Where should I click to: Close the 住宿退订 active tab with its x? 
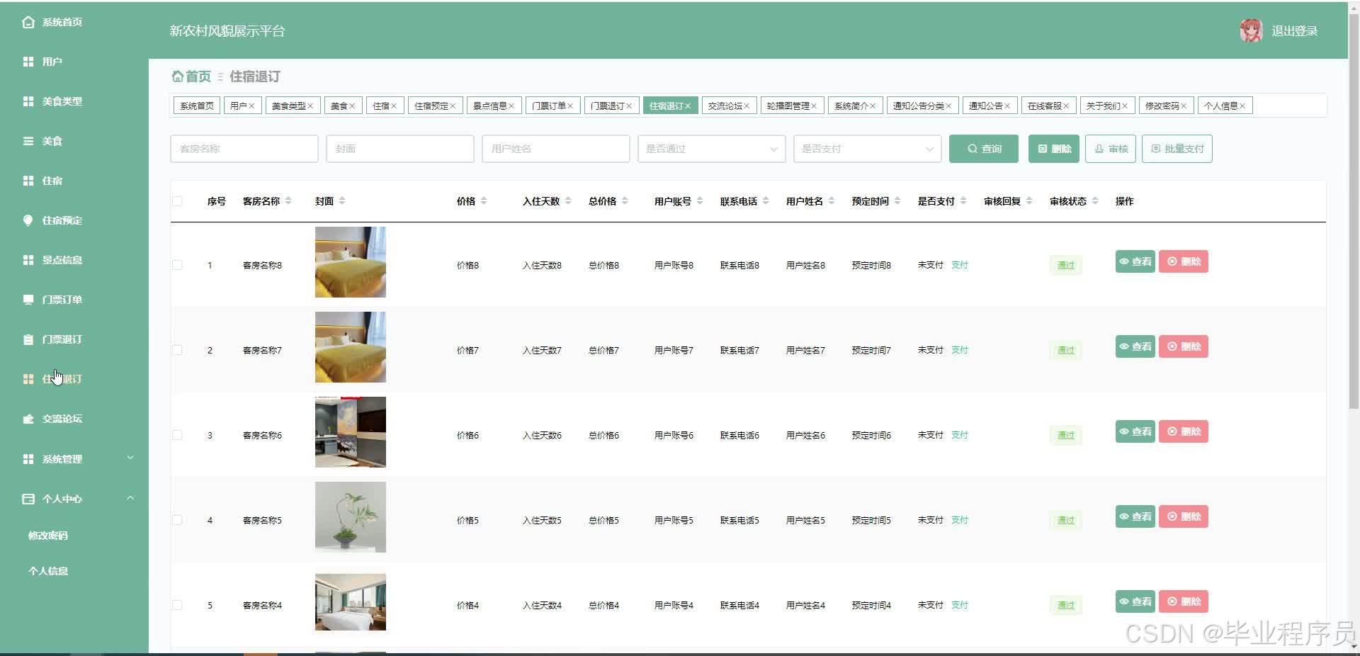click(x=688, y=106)
